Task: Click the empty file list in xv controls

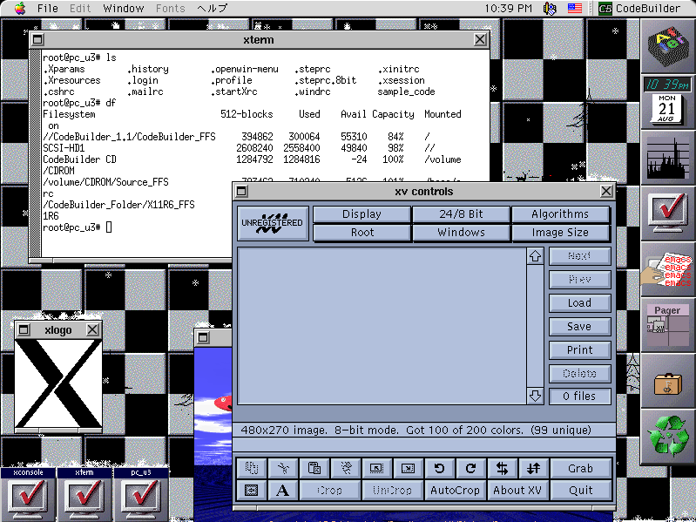Action: (382, 326)
